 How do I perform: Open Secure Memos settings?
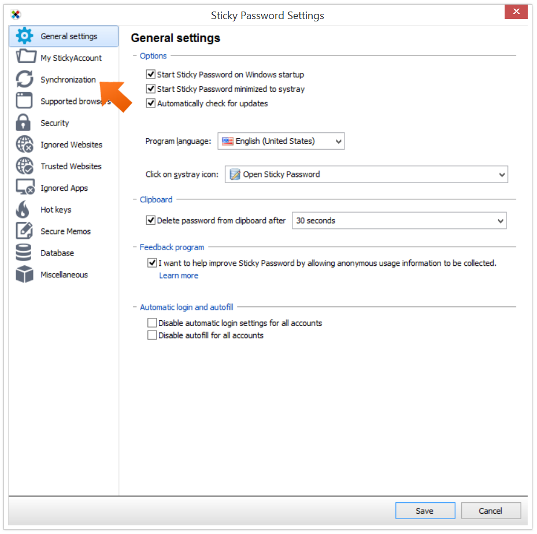pyautogui.click(x=65, y=231)
